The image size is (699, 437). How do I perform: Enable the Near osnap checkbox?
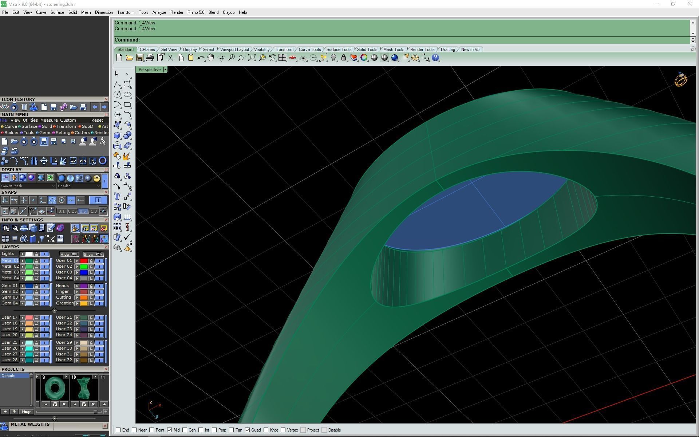coord(134,430)
